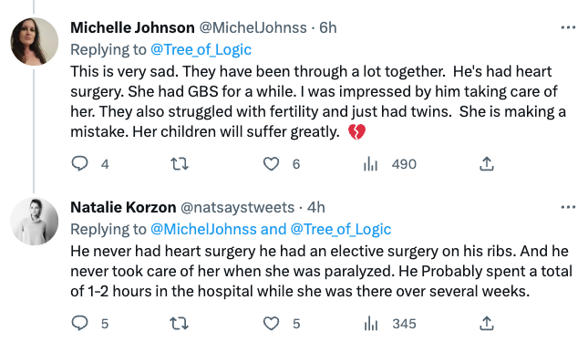Open more options for Michelle Johnson's tweet

click(x=568, y=27)
